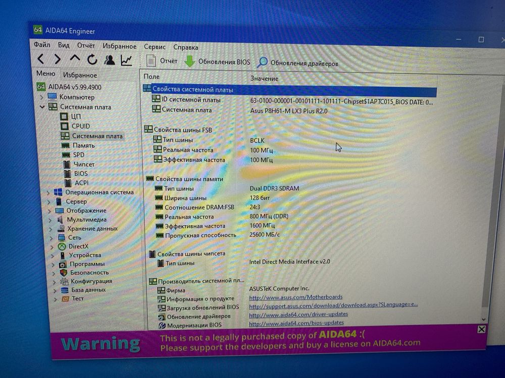Open the Вид menu
Viewport: 505px width, 378px height.
point(64,45)
